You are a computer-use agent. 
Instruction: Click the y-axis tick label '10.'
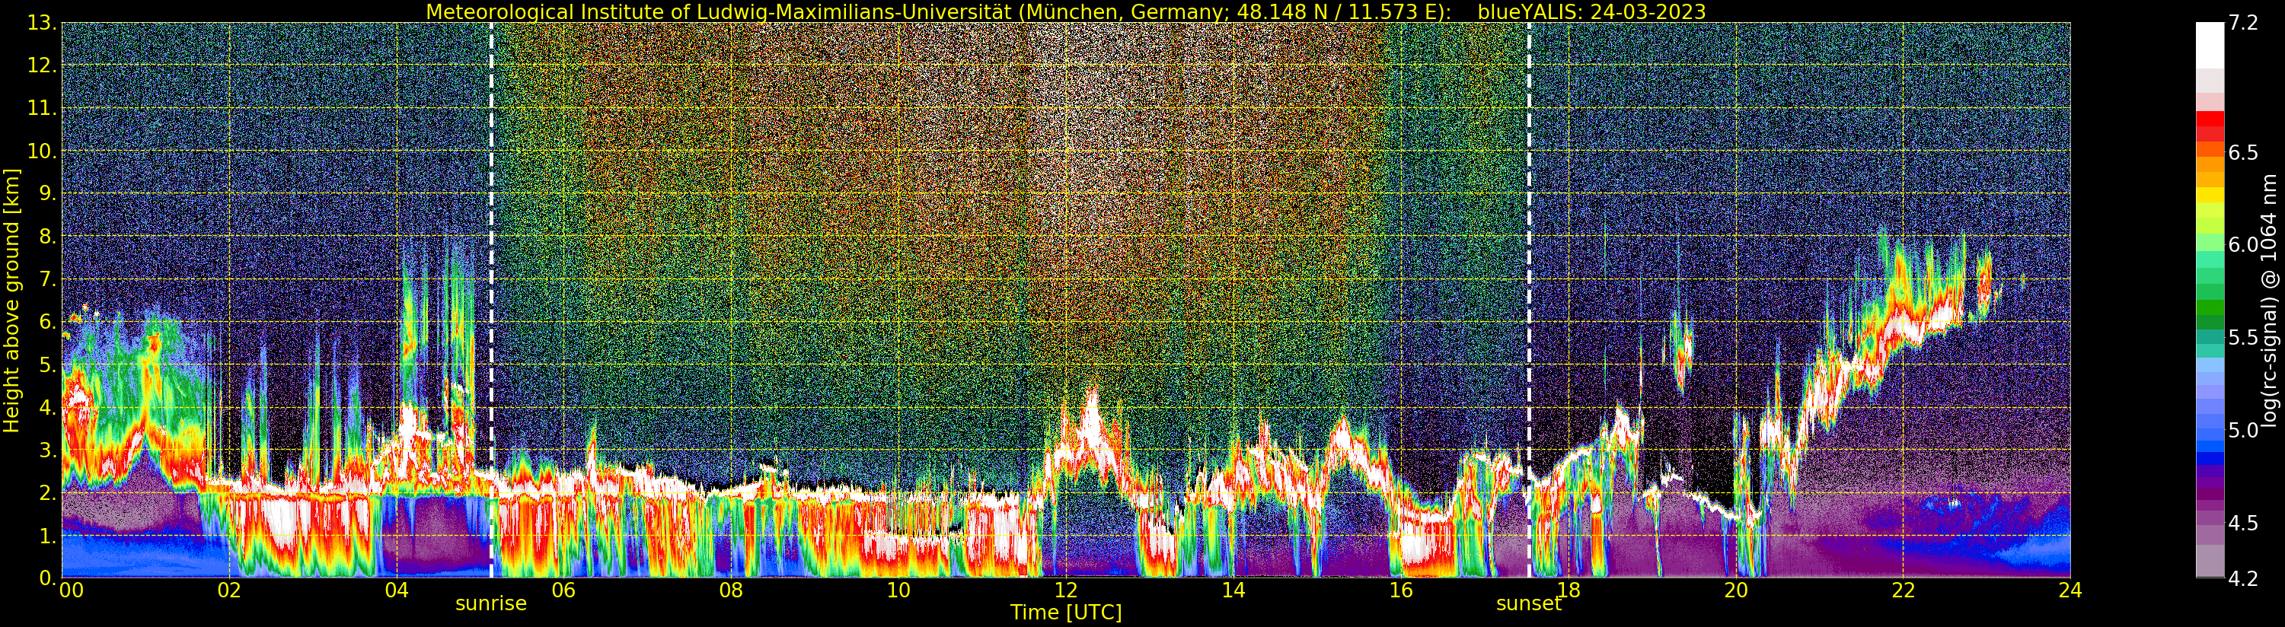43,151
